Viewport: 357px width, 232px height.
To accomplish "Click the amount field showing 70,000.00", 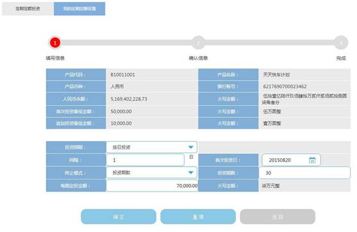I will tap(152, 186).
